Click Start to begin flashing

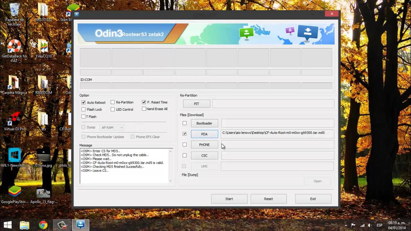point(229,199)
